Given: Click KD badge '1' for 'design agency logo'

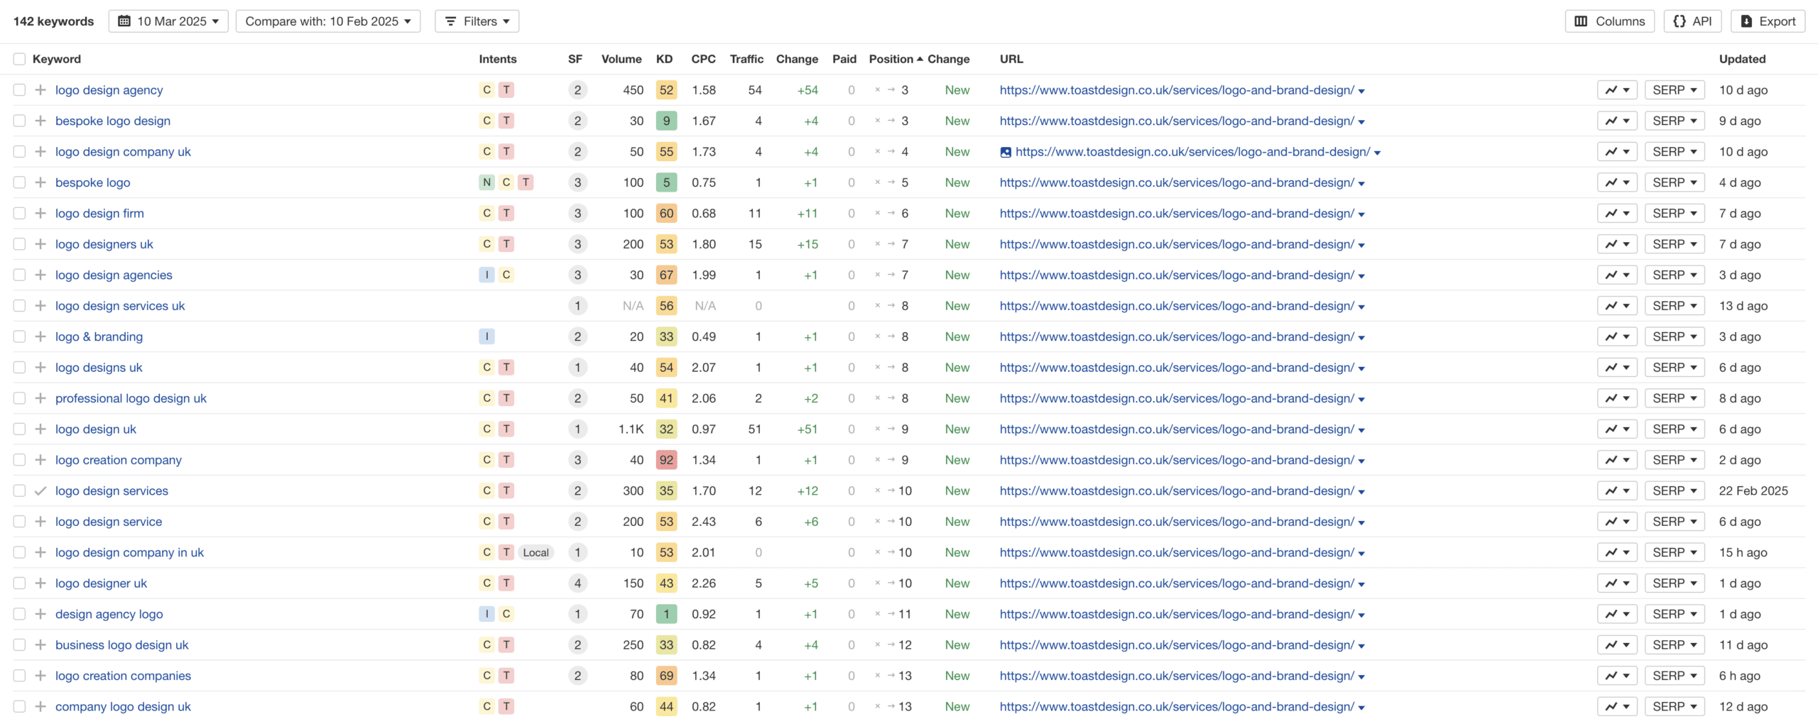Looking at the screenshot, I should coord(666,614).
